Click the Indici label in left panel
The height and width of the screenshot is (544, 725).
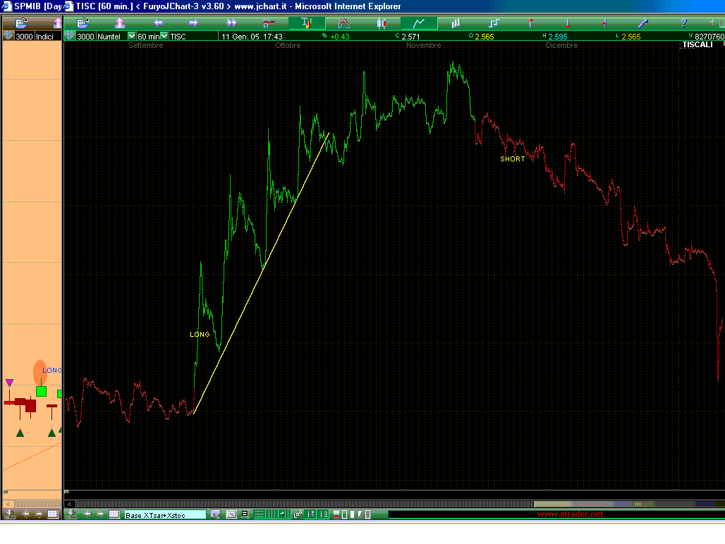[45, 36]
